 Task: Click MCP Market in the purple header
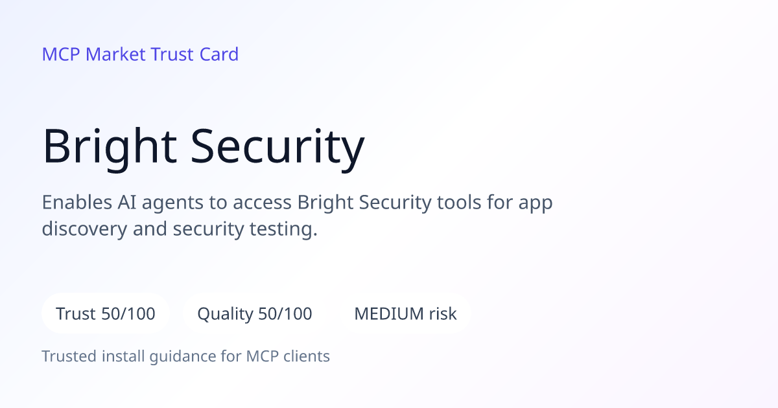tap(94, 54)
